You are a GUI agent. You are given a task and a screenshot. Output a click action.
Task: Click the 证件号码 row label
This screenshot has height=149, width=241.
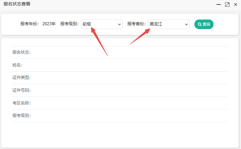[22, 90]
